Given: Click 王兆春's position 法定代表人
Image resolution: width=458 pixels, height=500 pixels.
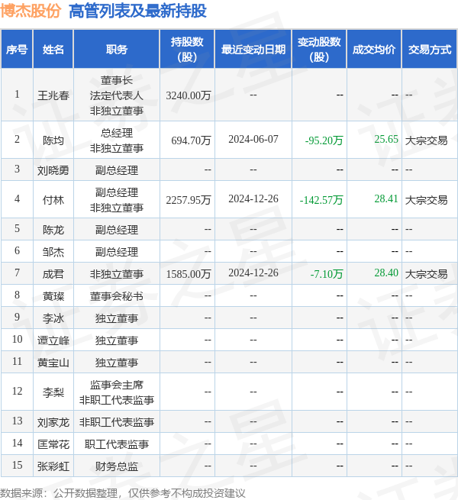Looking at the screenshot, I should (x=117, y=95).
